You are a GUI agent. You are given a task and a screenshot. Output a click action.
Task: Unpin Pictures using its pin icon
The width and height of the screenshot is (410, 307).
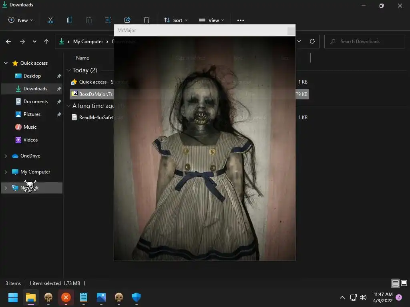point(59,114)
